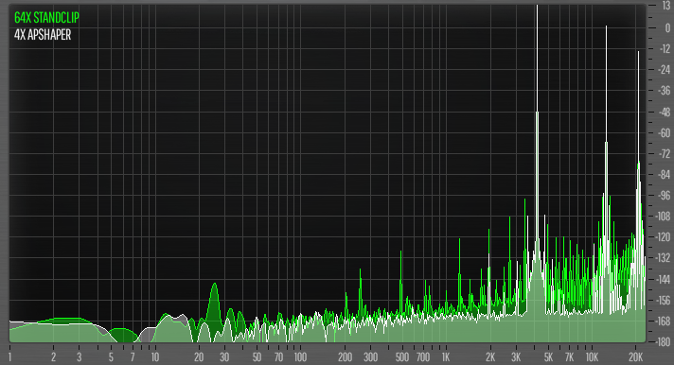Viewport: 674px width, 365px height.
Task: Click the -180 dB level label
Action: coord(663,341)
